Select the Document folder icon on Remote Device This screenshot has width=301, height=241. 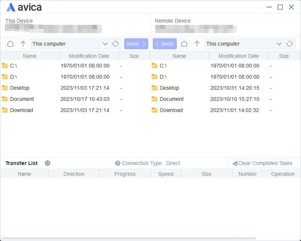[155, 99]
